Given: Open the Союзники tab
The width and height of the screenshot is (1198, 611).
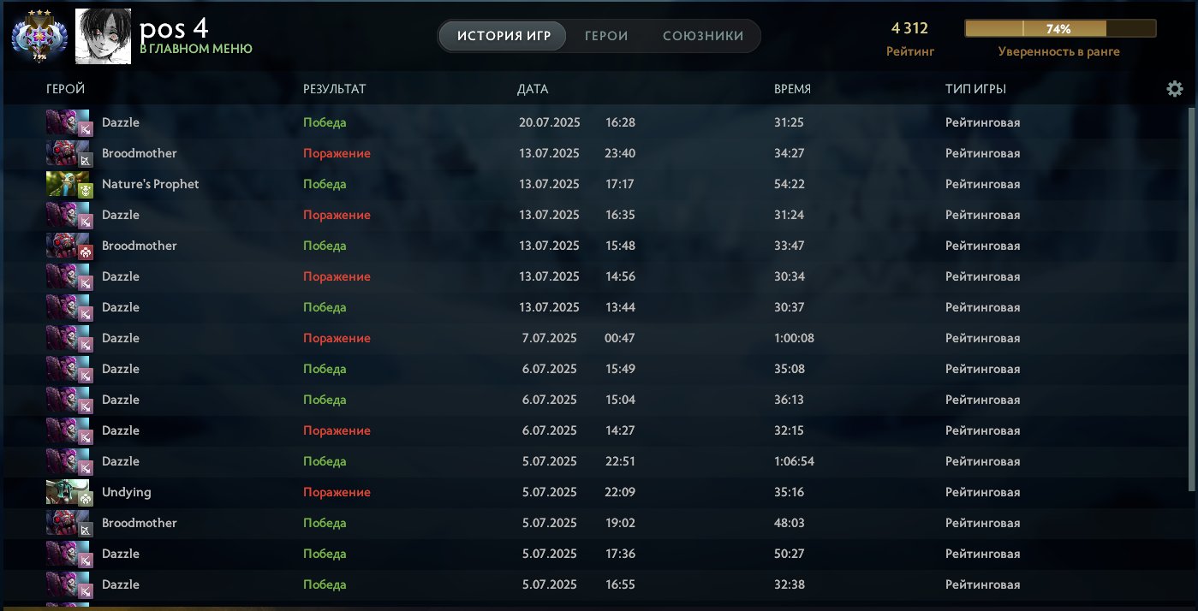Looking at the screenshot, I should [703, 37].
